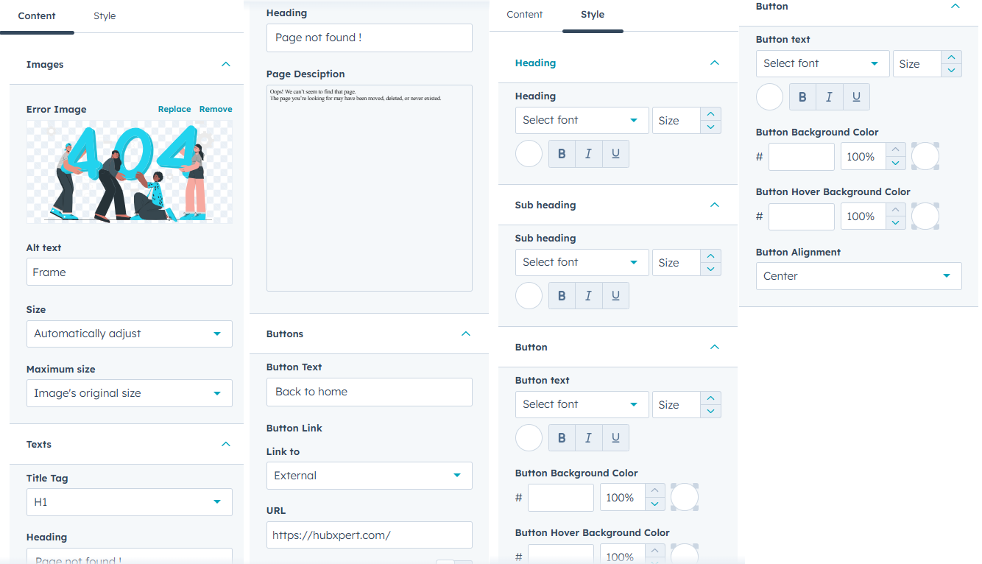Open the Title Tag H1 dropdown
The image size is (982, 564).
130,502
